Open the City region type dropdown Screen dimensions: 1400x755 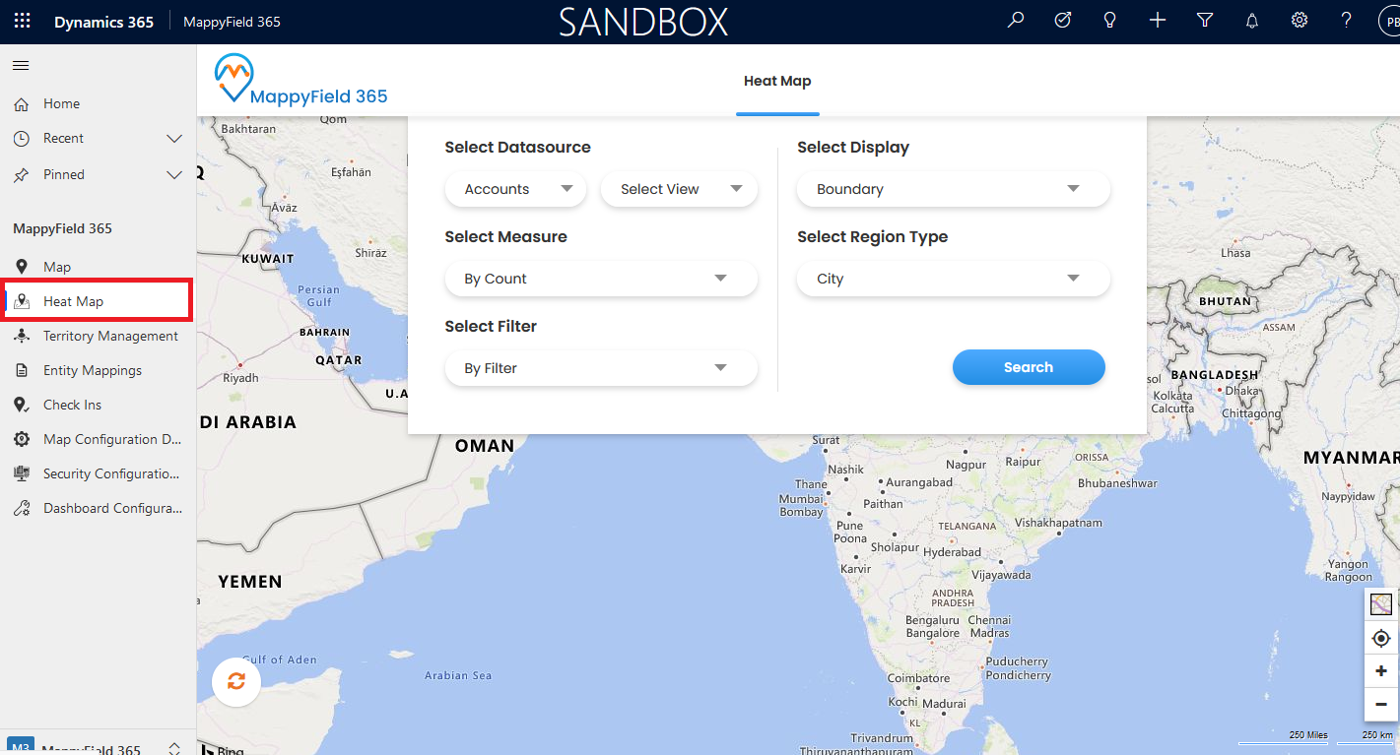(954, 279)
